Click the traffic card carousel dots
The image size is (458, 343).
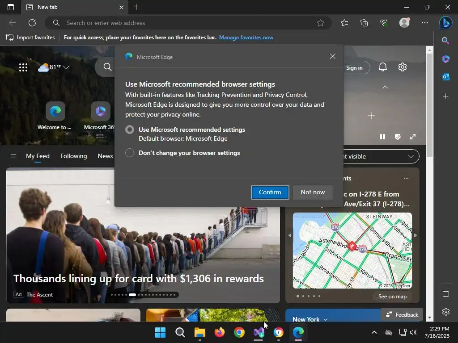[x=309, y=296]
